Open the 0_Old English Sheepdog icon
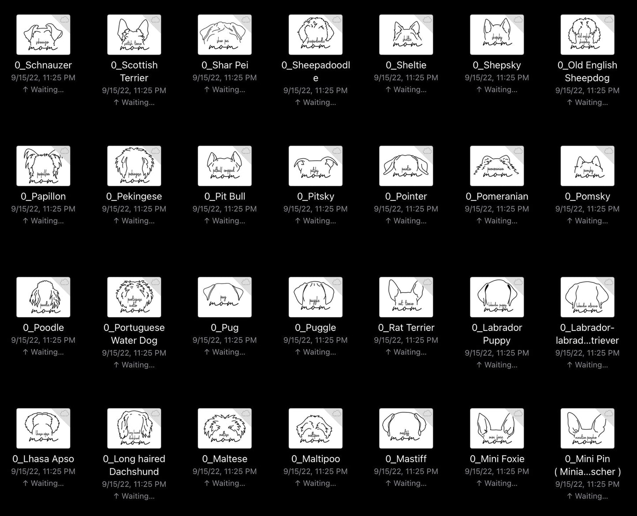Image resolution: width=637 pixels, height=516 pixels. click(x=587, y=35)
